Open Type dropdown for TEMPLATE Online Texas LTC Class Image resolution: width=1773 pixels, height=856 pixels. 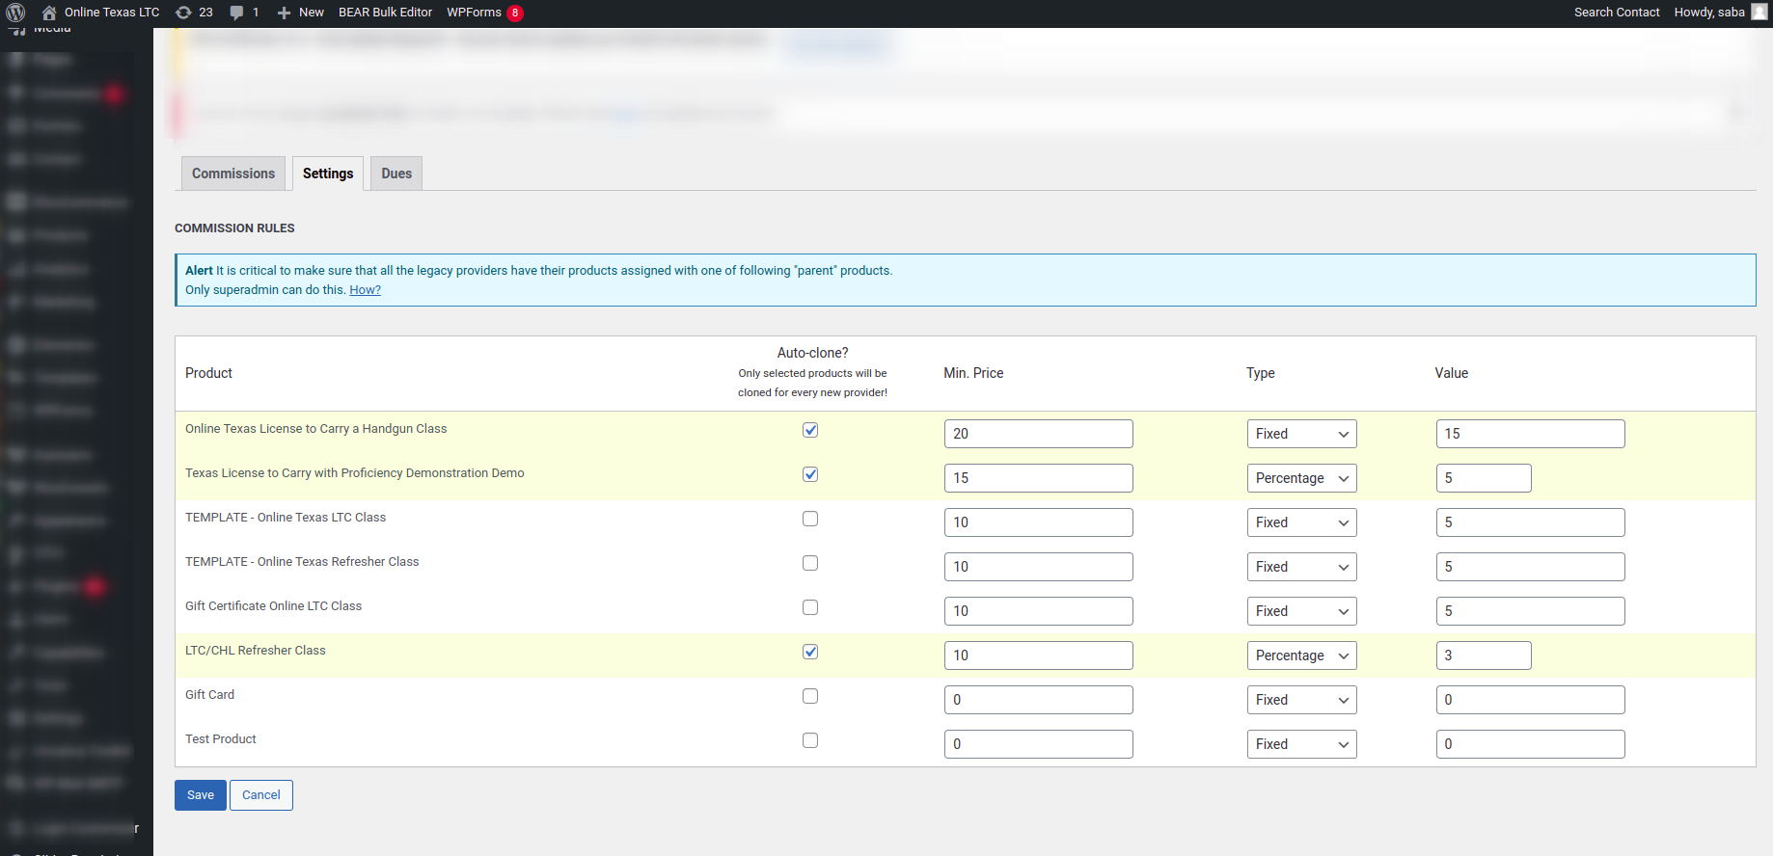(1301, 522)
